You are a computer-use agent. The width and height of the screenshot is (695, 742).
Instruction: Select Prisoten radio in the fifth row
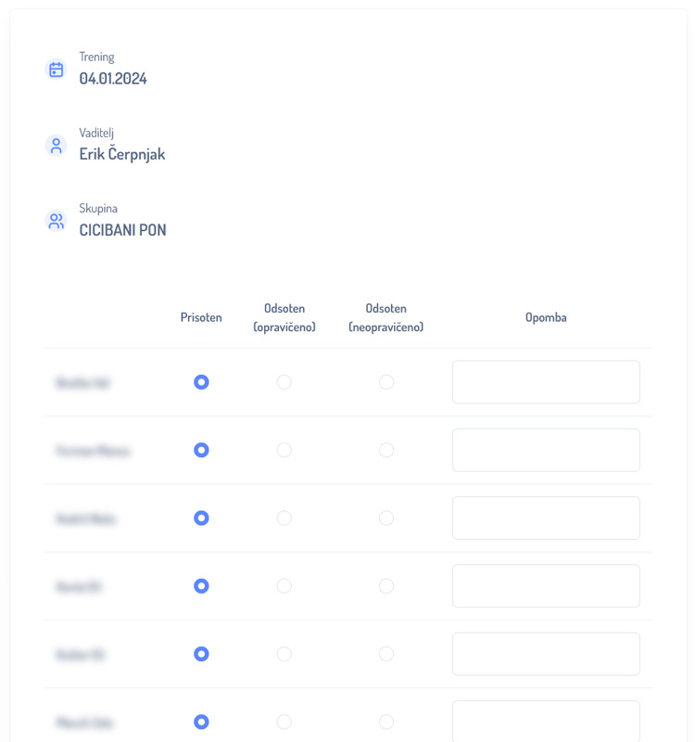coord(201,654)
